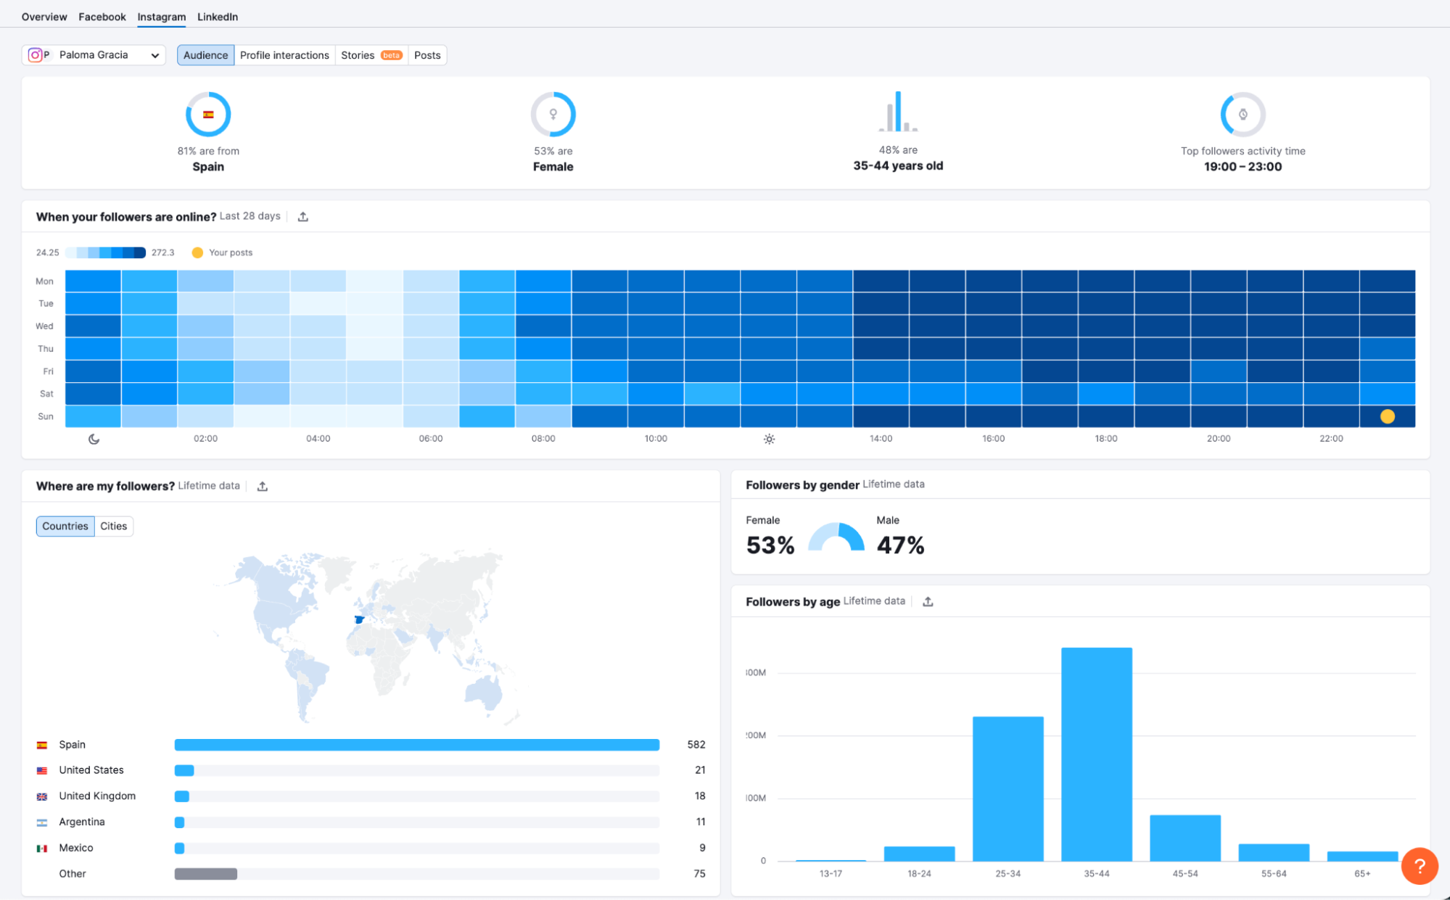This screenshot has width=1450, height=900.
Task: Click the Mexico flag icon
Action: click(41, 847)
